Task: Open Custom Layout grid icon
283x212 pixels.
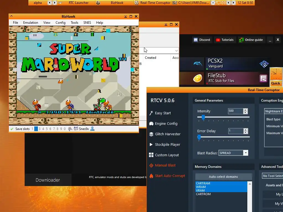Action: [x=151, y=155]
